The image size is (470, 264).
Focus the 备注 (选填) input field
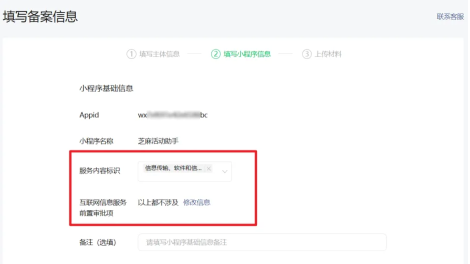click(x=262, y=242)
